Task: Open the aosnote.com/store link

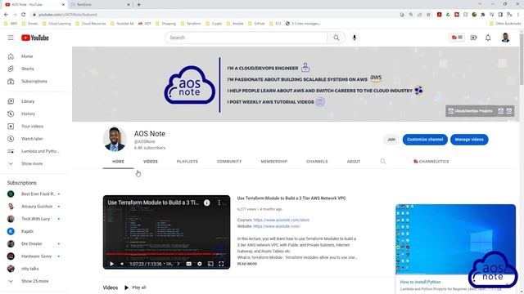Action: pos(282,220)
